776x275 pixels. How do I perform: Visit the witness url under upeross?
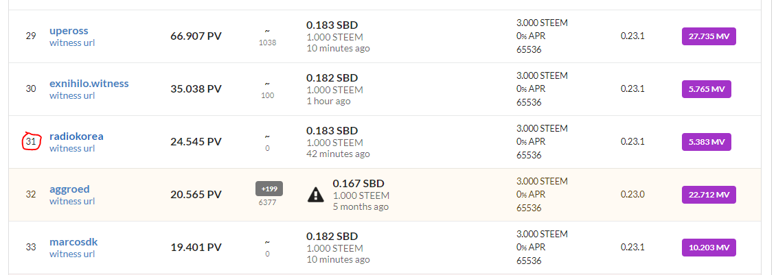click(x=71, y=43)
